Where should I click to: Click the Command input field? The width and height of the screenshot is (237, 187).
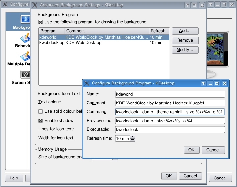point(170,112)
